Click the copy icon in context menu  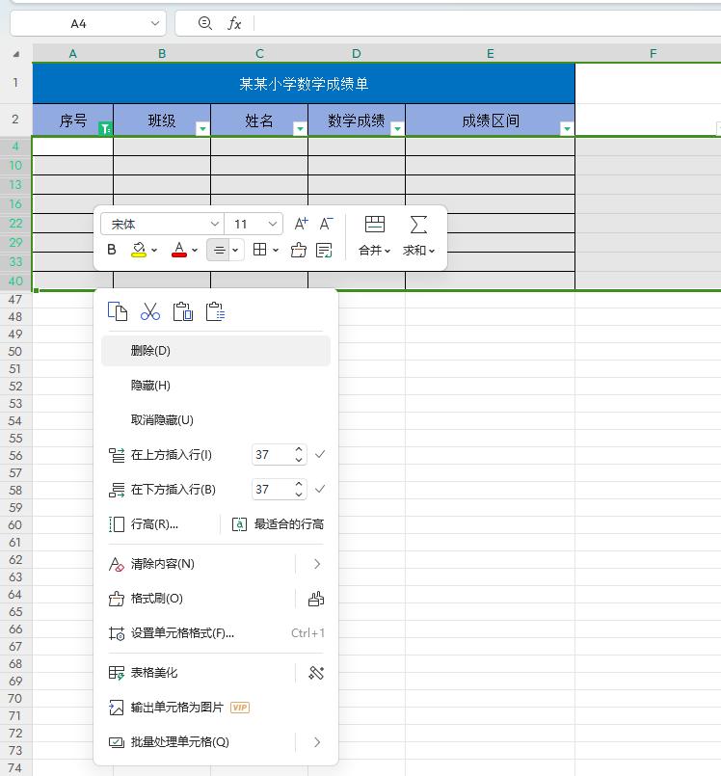point(118,311)
